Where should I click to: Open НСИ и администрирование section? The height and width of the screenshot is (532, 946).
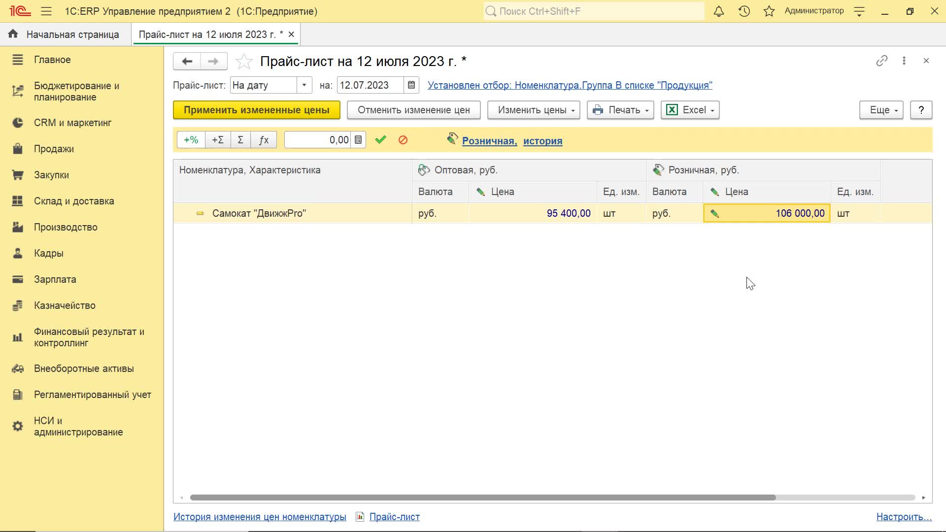pos(82,427)
